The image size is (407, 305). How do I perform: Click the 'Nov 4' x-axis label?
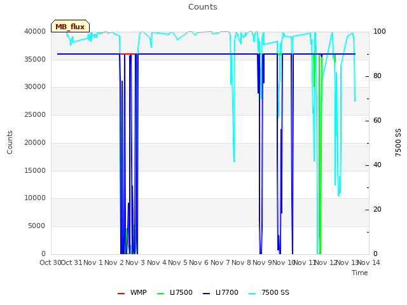pos(156,262)
